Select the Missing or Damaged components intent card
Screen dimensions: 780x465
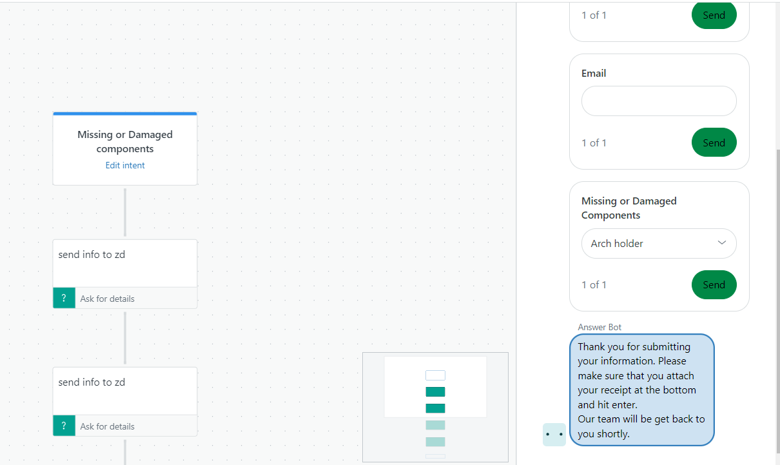tap(125, 142)
